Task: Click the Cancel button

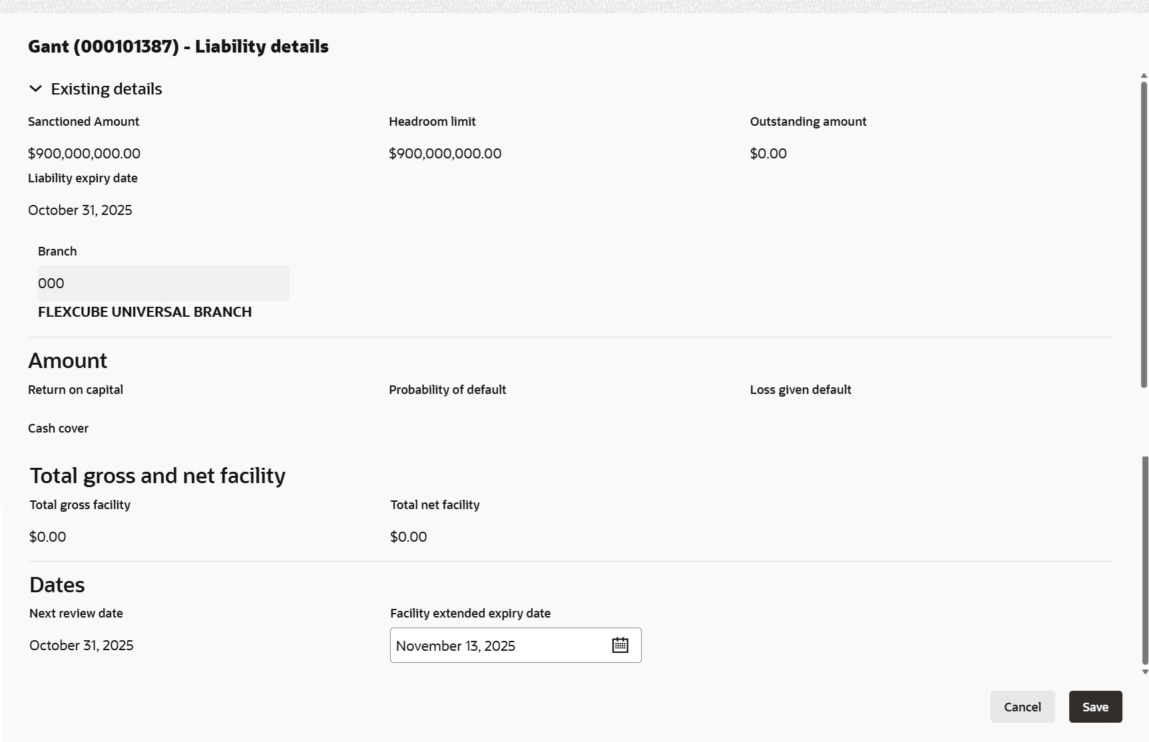Action: tap(1023, 706)
